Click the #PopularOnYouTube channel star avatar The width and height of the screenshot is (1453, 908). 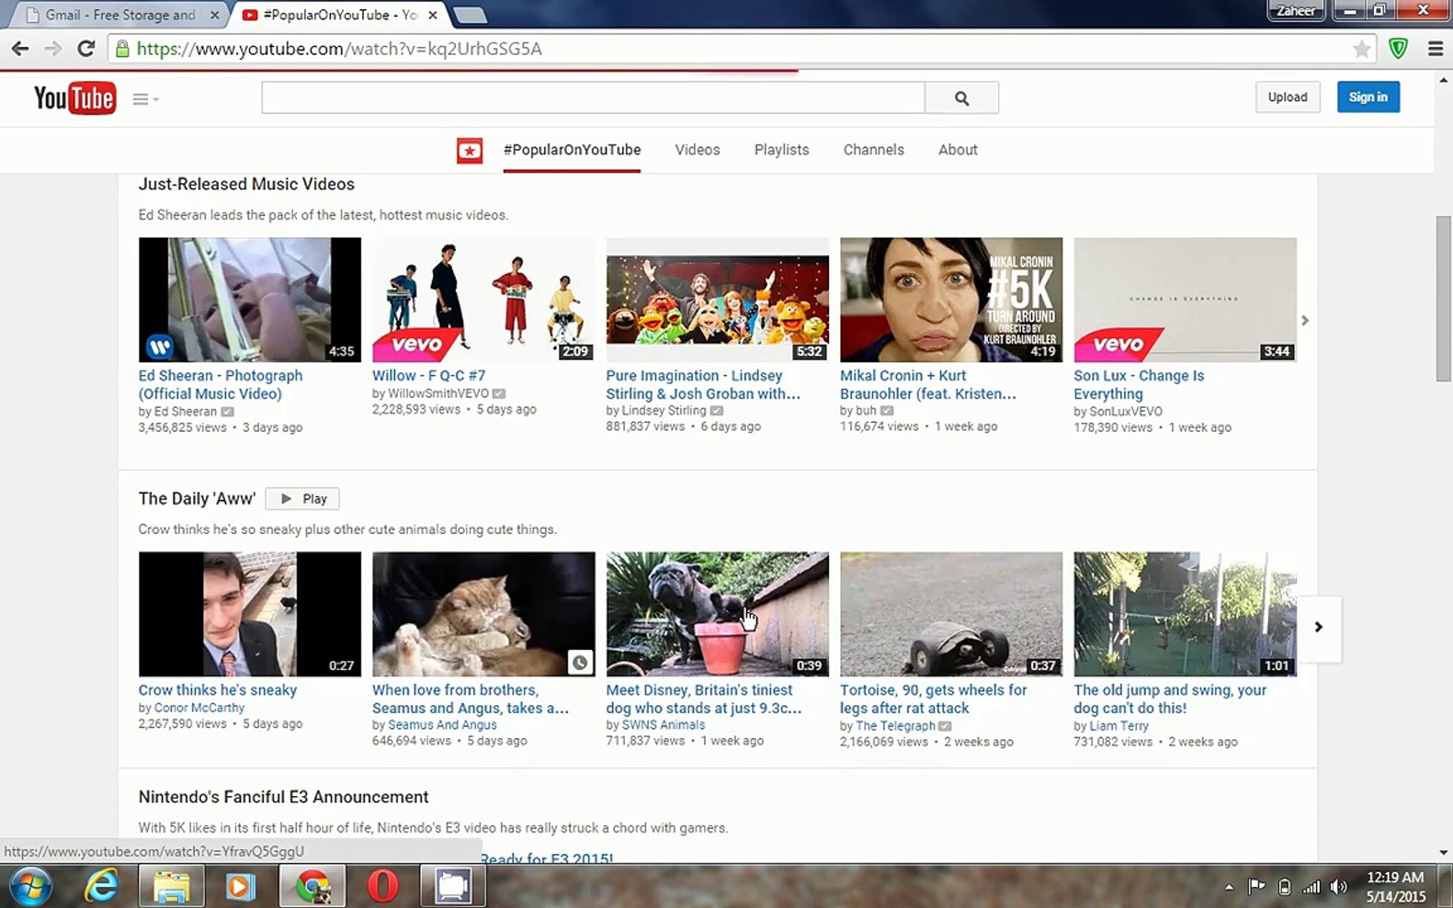point(469,150)
